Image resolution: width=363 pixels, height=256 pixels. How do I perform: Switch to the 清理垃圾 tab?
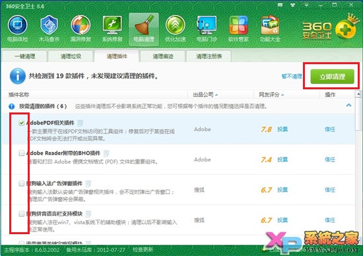tap(71, 56)
